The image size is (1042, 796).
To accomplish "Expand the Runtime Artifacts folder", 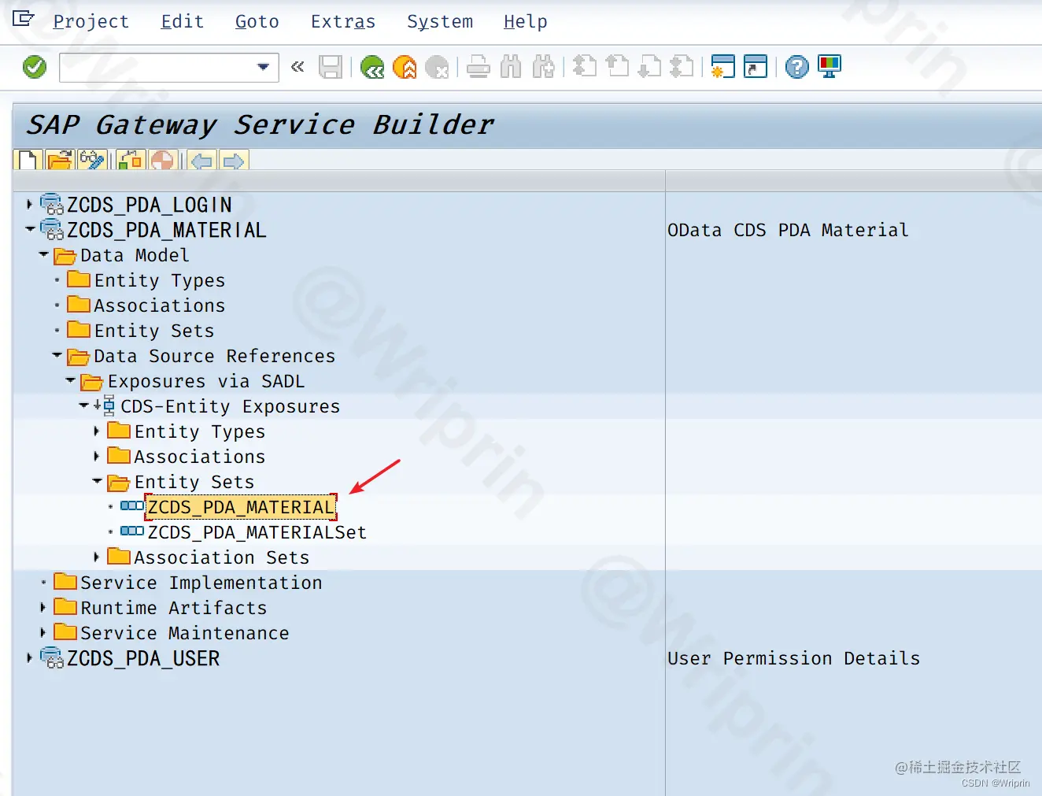I will pos(43,608).
